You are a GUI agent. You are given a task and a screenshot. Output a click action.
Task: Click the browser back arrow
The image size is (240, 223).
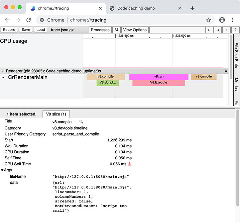pos(7,20)
